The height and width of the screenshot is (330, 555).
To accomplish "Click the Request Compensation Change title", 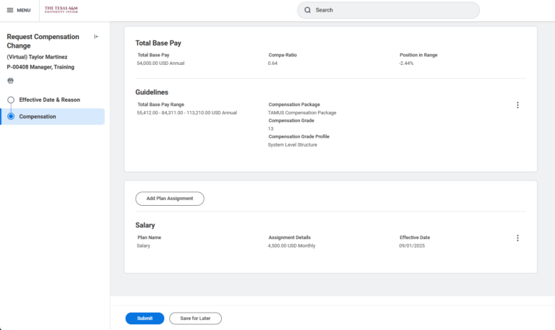I will point(43,41).
